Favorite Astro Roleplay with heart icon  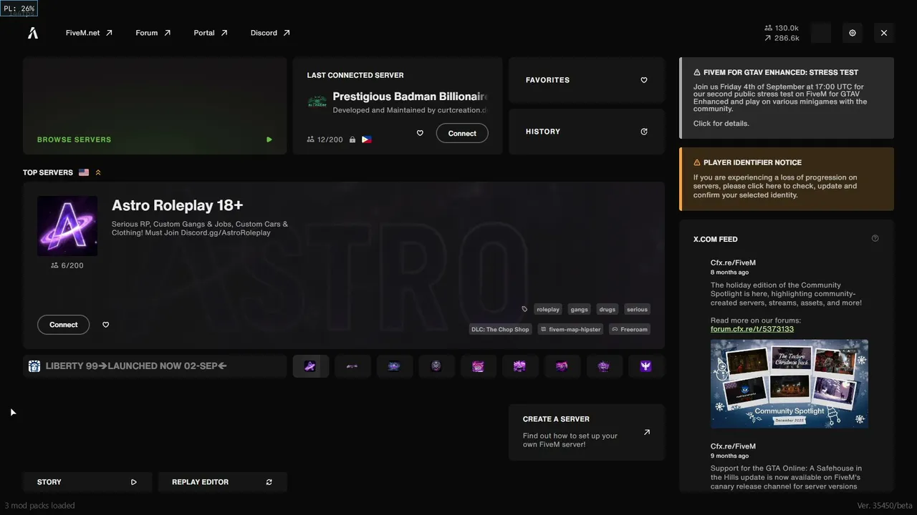click(x=106, y=325)
